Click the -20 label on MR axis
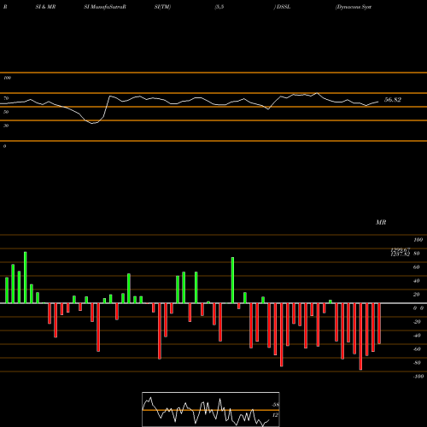 (417, 322)
